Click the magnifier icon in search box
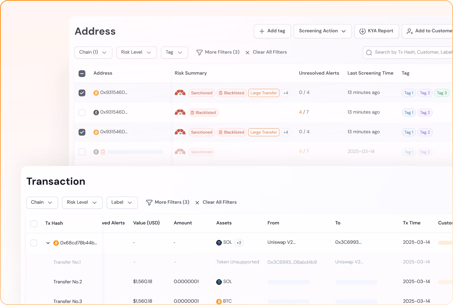The image size is (453, 305). [x=369, y=52]
